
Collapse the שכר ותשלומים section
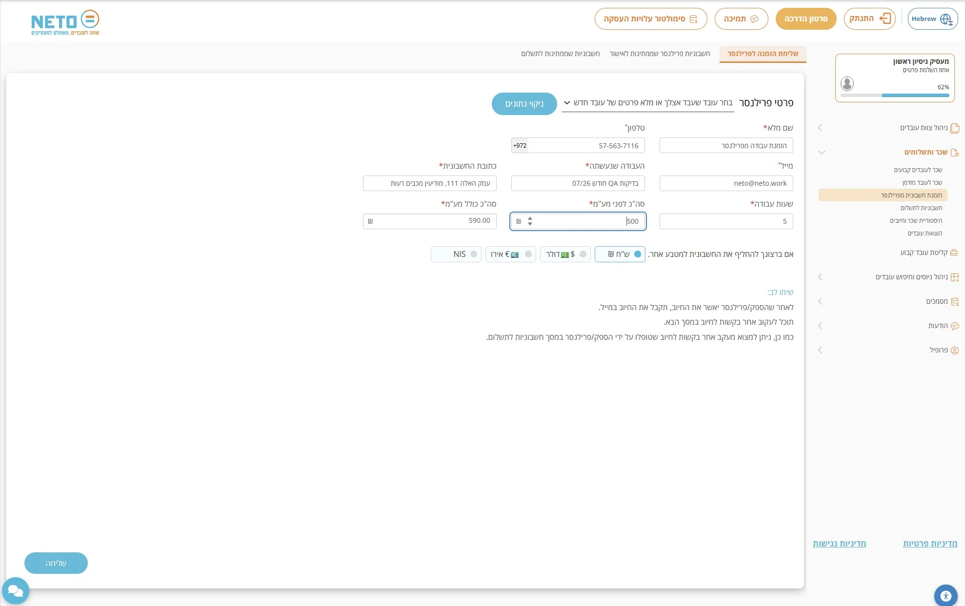(x=822, y=152)
